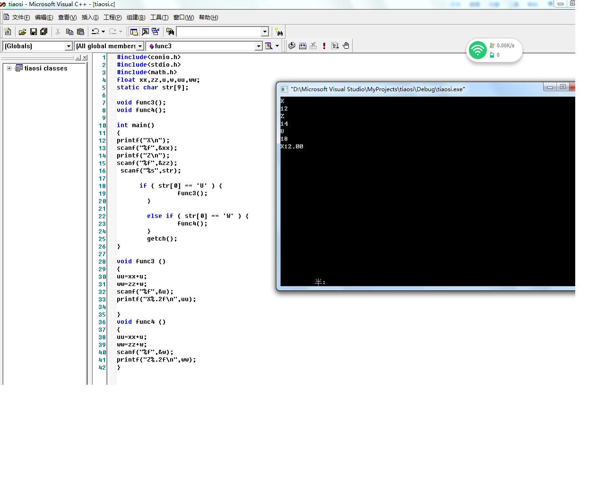Open the 插入(I) menu
This screenshot has width=605, height=484.
90,17
